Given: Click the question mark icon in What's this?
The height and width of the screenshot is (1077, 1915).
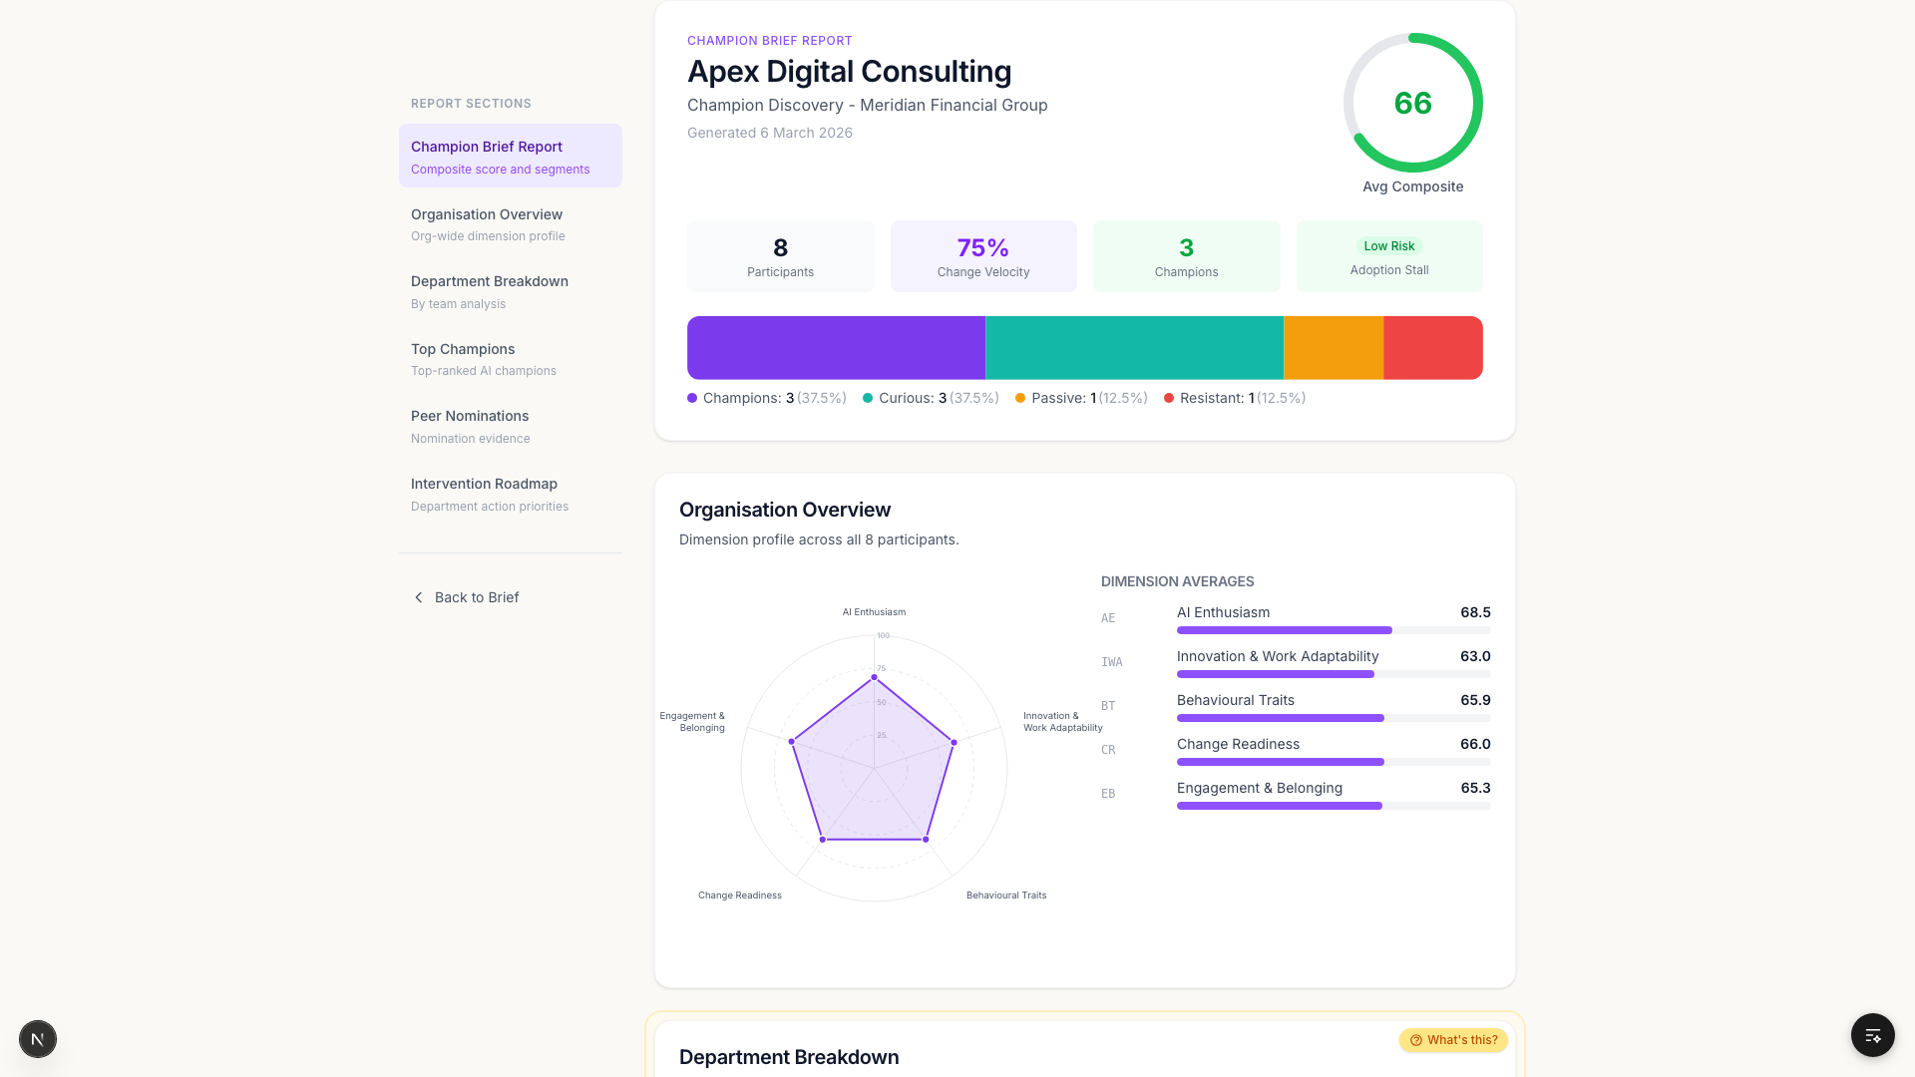Looking at the screenshot, I should pos(1415,1040).
